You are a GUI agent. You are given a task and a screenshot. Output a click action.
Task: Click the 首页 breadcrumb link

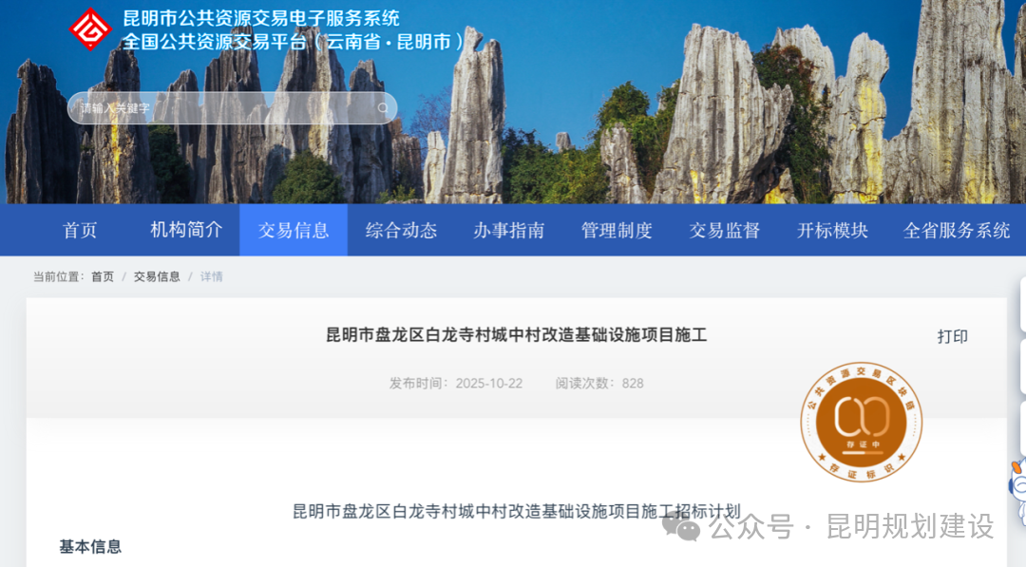pos(103,276)
